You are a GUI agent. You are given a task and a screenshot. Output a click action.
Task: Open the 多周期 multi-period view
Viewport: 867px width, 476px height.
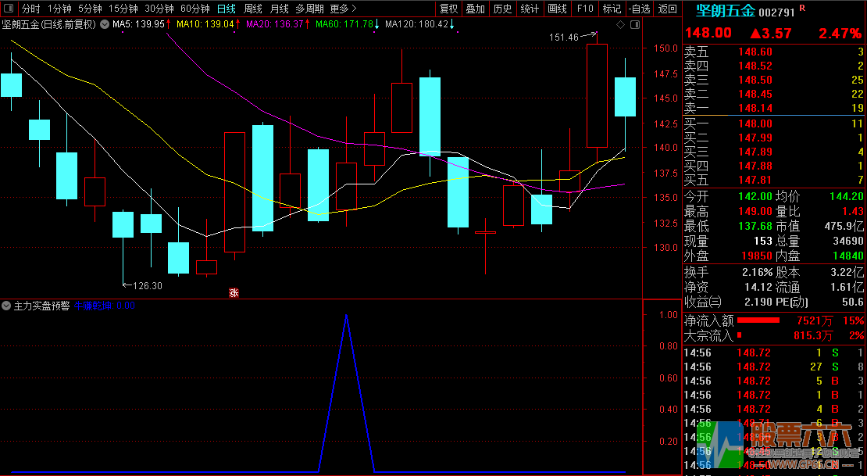tap(310, 9)
